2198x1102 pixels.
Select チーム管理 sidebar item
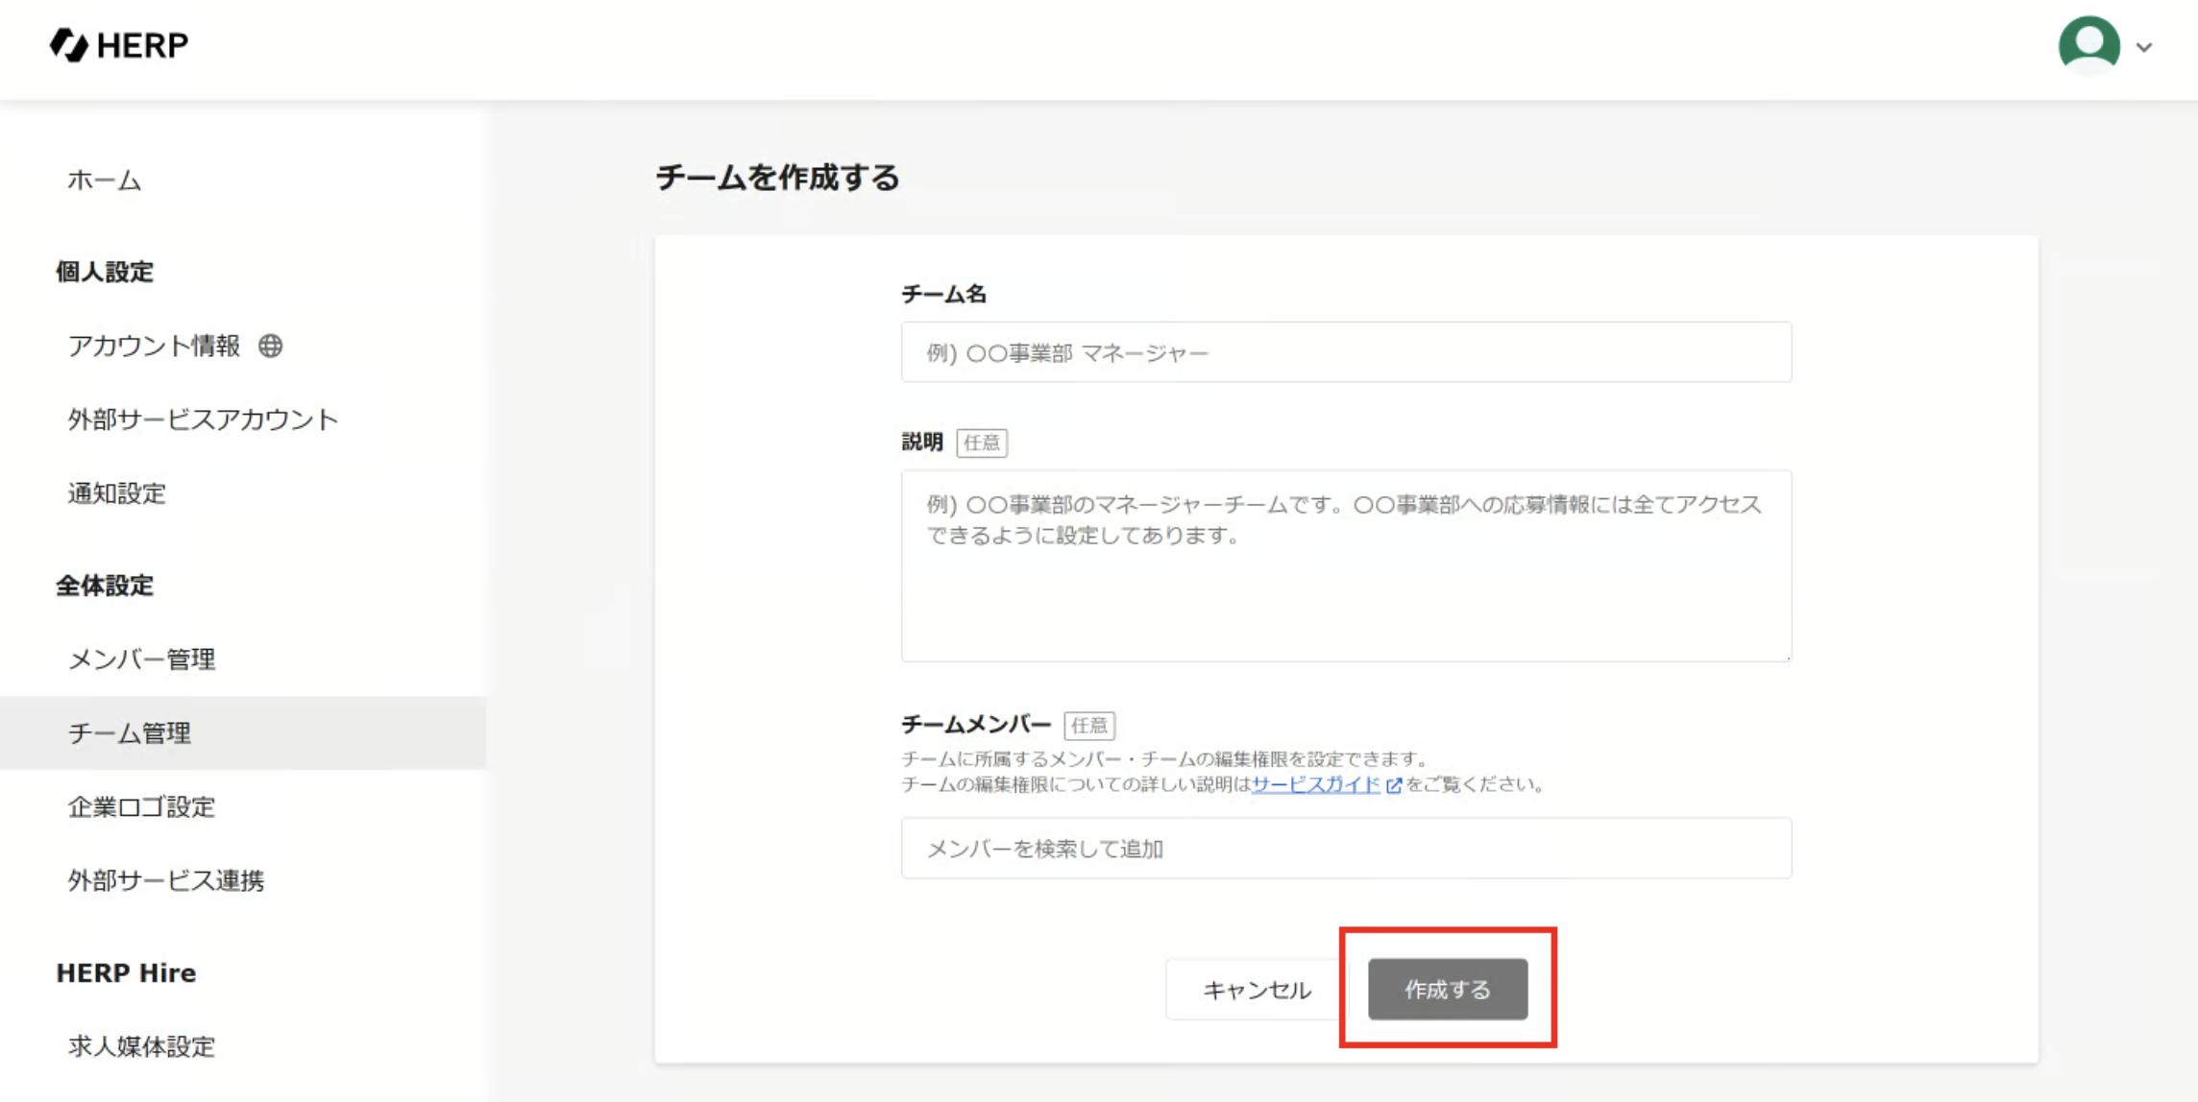[130, 733]
